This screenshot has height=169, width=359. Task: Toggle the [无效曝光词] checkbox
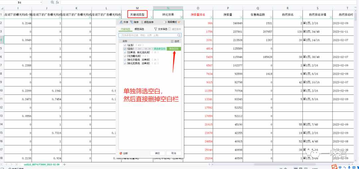[x=125, y=56]
